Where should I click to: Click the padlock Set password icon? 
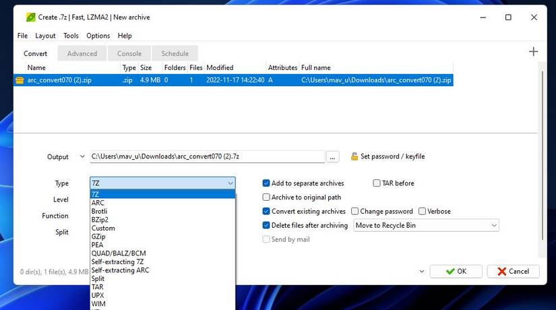pos(354,156)
